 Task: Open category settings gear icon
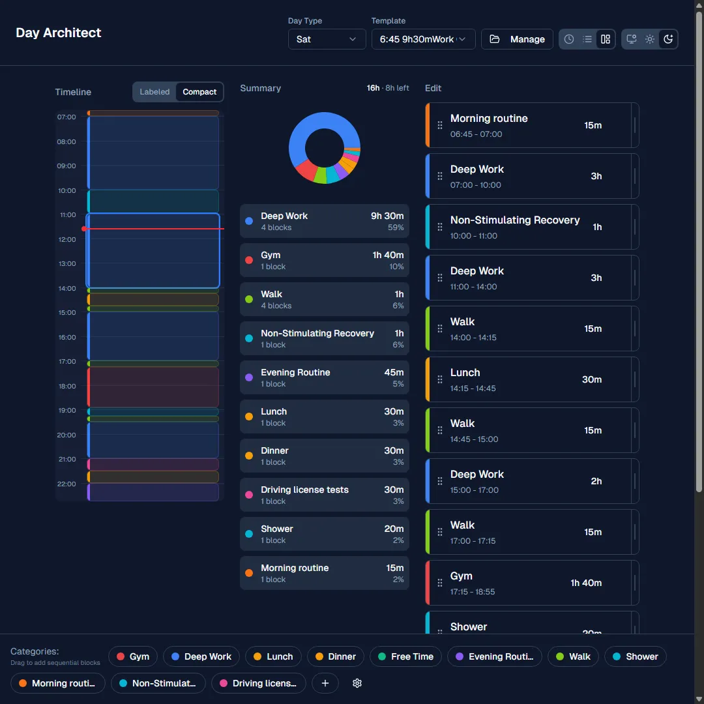pos(357,683)
